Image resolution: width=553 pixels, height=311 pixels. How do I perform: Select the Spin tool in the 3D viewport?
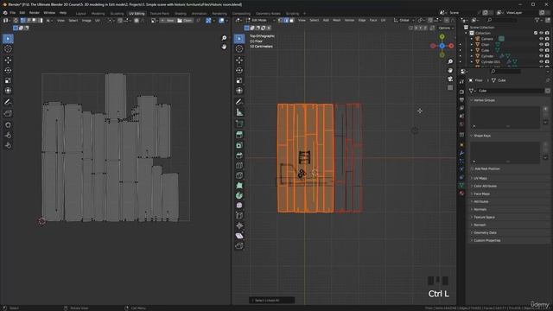tap(239, 196)
